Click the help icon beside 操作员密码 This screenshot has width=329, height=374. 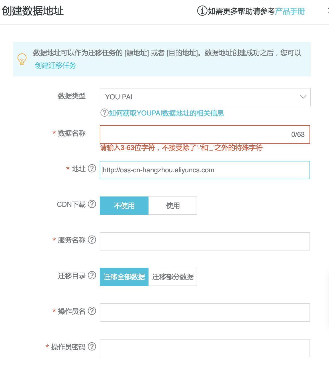92,347
